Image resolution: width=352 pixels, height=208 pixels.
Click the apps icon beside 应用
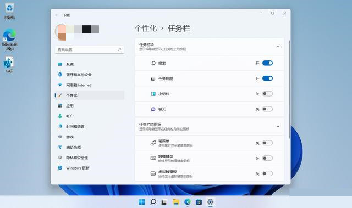tap(60, 106)
